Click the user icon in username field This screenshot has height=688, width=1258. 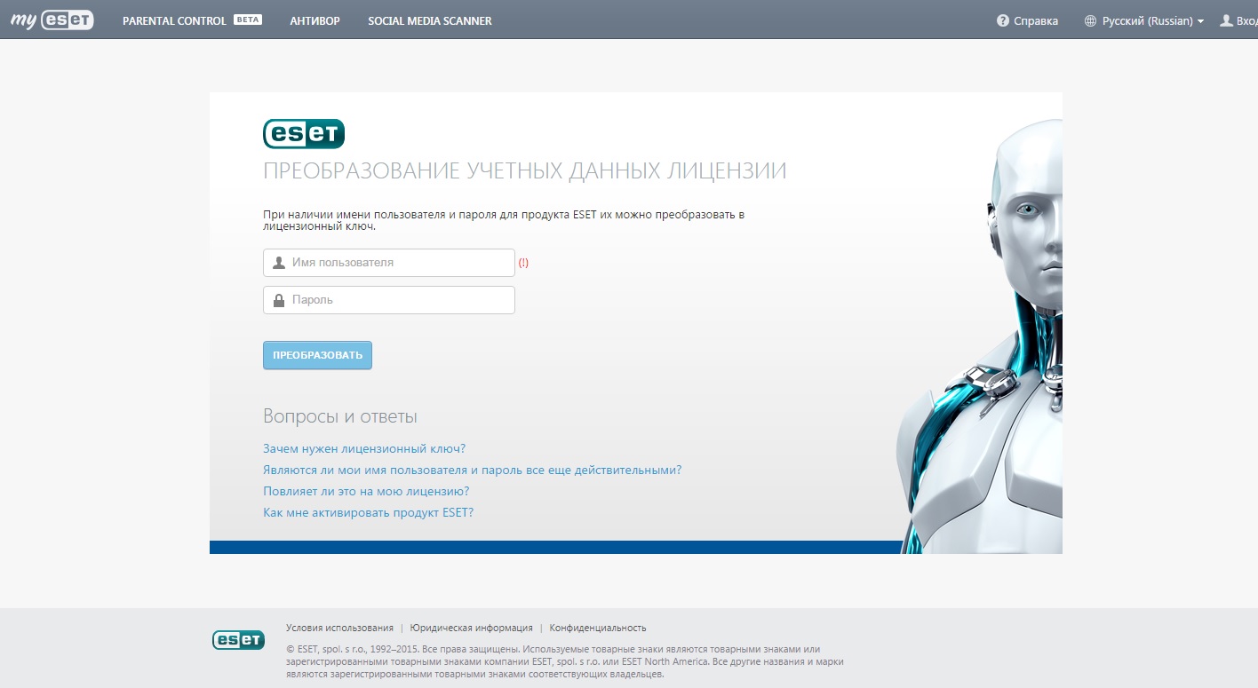tap(279, 263)
